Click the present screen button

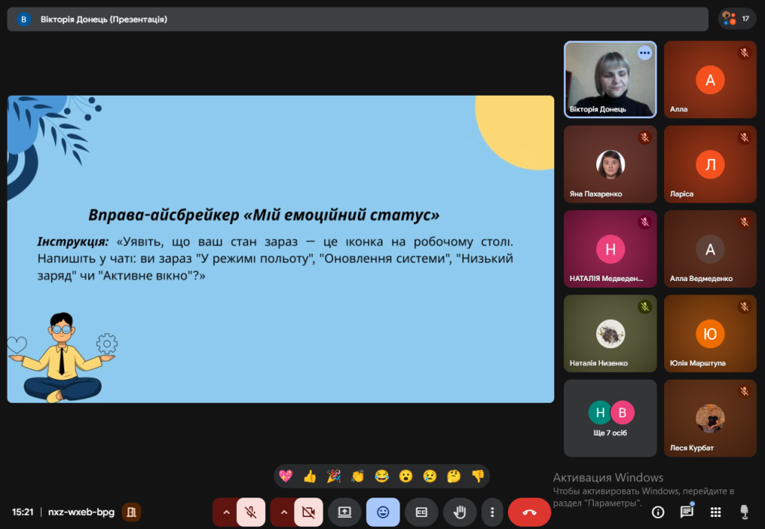344,513
